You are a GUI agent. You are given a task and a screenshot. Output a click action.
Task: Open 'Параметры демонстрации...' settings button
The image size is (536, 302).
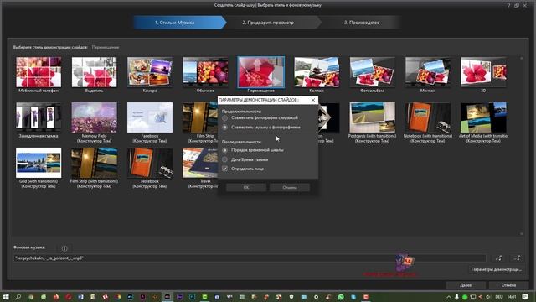tap(497, 270)
